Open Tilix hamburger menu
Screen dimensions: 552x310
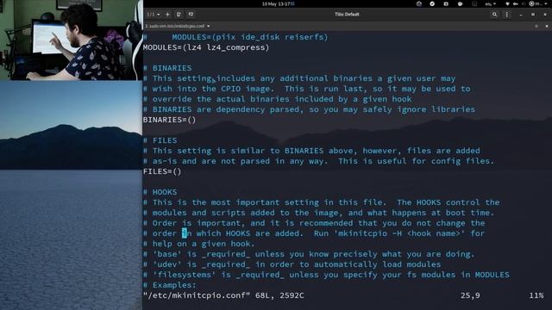pyautogui.click(x=506, y=15)
